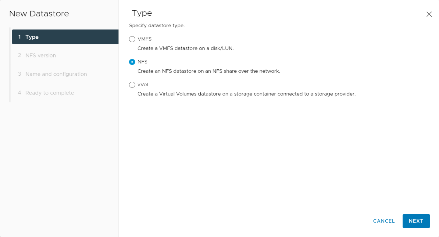Select the Name and configuration step

pyautogui.click(x=56, y=74)
